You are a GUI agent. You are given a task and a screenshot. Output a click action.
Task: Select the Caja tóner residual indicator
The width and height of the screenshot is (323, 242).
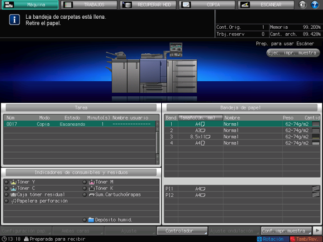tap(7, 194)
